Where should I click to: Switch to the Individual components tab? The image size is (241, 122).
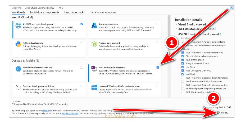pos(44,12)
